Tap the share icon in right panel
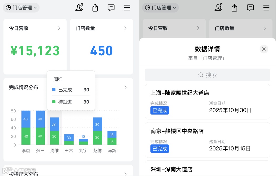The image size is (276, 176). point(234,8)
